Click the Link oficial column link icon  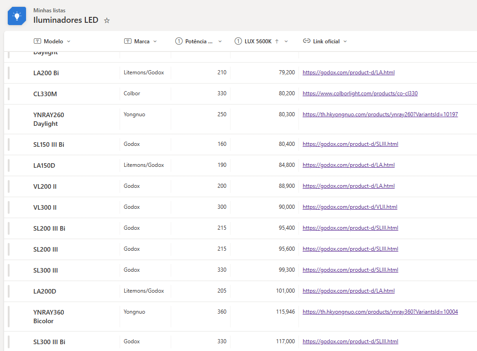coord(307,41)
